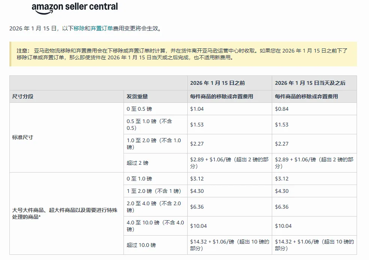Screen dimensions: 369x260
Task: Click the 1 至 2.0 磅（不含 1 磅）weight cell
Action: click(x=154, y=191)
